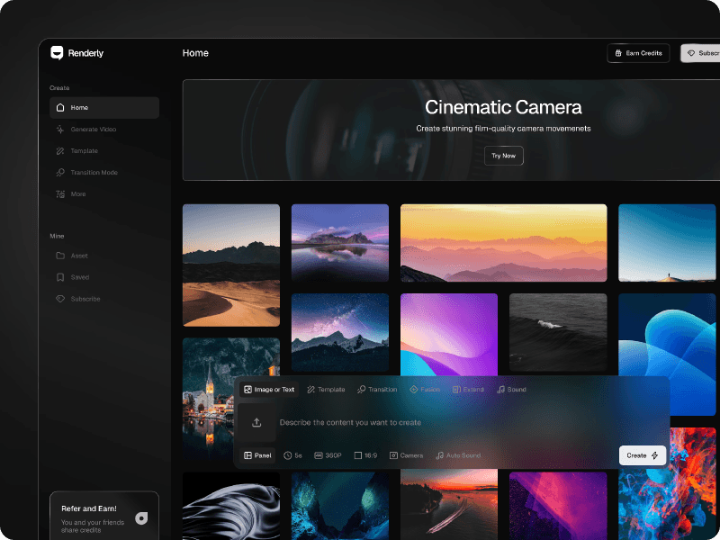
Task: Click the Try Now button
Action: click(504, 156)
